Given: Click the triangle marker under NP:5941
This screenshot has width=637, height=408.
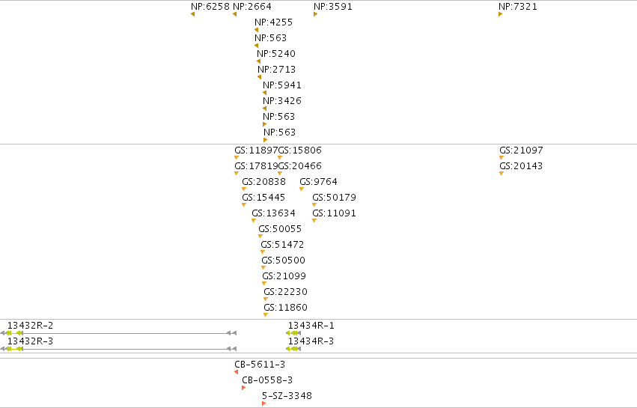Looking at the screenshot, I should click(264, 93).
